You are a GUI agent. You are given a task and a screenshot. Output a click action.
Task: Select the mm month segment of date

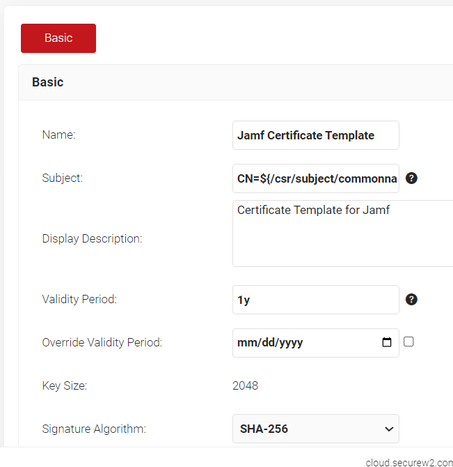coord(246,343)
